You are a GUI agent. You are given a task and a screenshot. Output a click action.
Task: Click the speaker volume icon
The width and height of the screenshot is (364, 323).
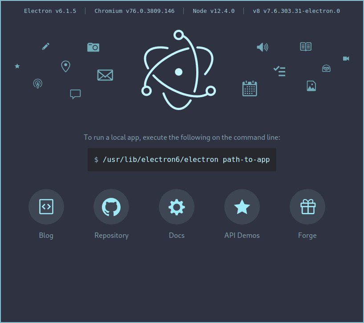coord(263,47)
